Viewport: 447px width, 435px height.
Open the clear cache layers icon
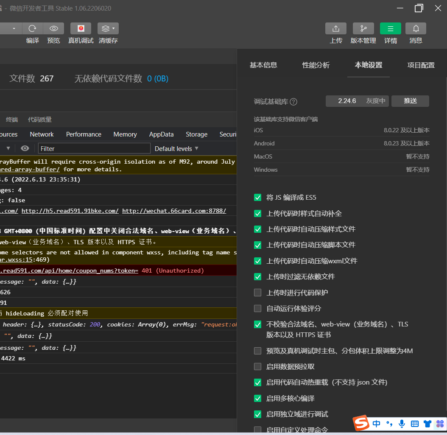coord(108,28)
